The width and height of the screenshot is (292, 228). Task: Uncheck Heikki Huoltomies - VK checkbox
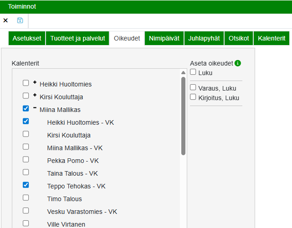[x=26, y=122]
